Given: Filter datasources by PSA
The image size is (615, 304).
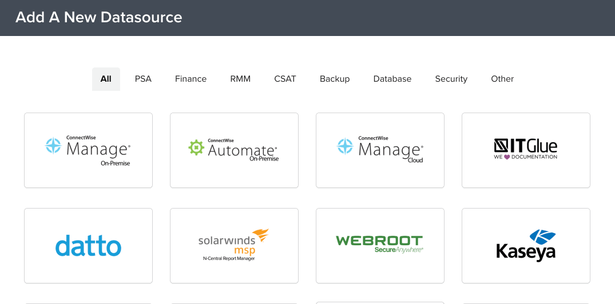Looking at the screenshot, I should click(x=143, y=79).
